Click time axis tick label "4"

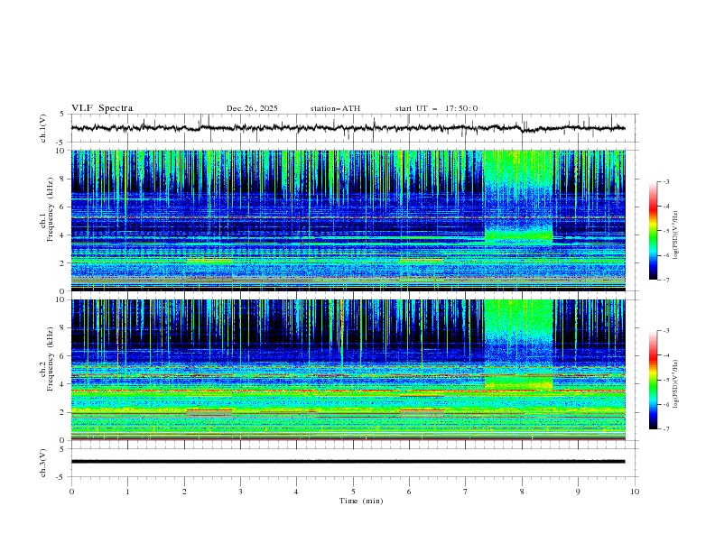[x=296, y=492]
